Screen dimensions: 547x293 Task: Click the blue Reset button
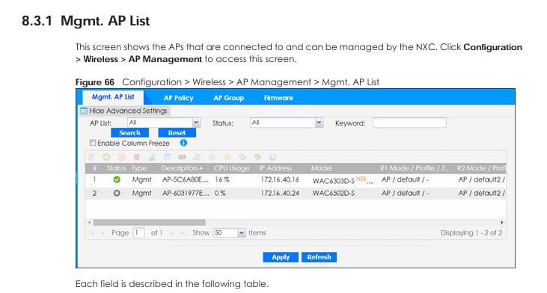click(177, 133)
